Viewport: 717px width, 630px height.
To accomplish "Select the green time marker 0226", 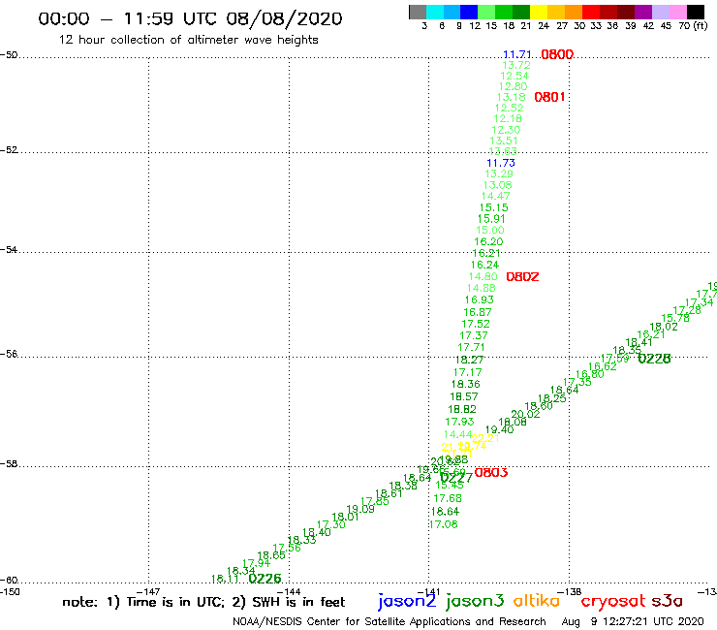I will [265, 579].
